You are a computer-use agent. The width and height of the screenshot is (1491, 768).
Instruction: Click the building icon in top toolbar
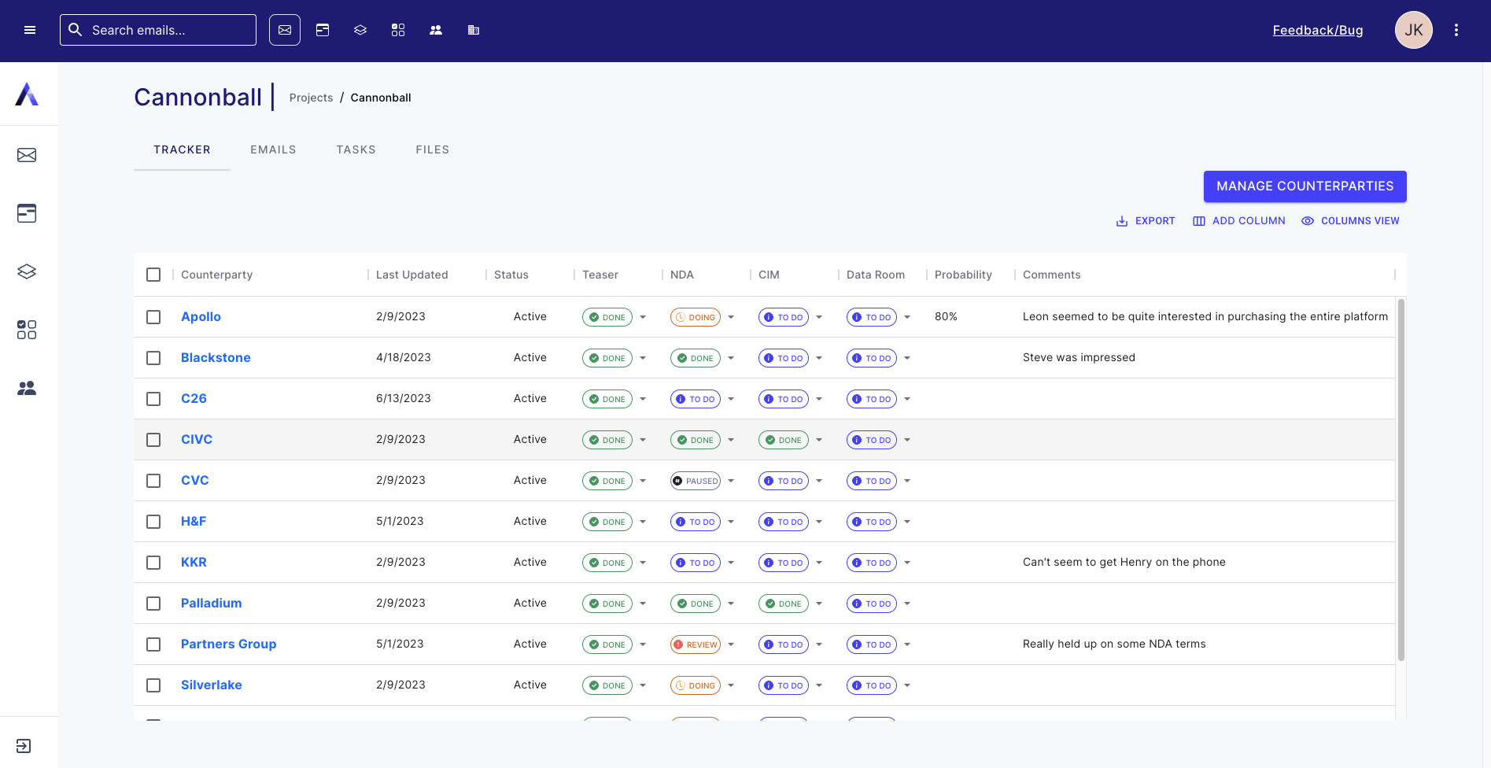[x=474, y=30]
